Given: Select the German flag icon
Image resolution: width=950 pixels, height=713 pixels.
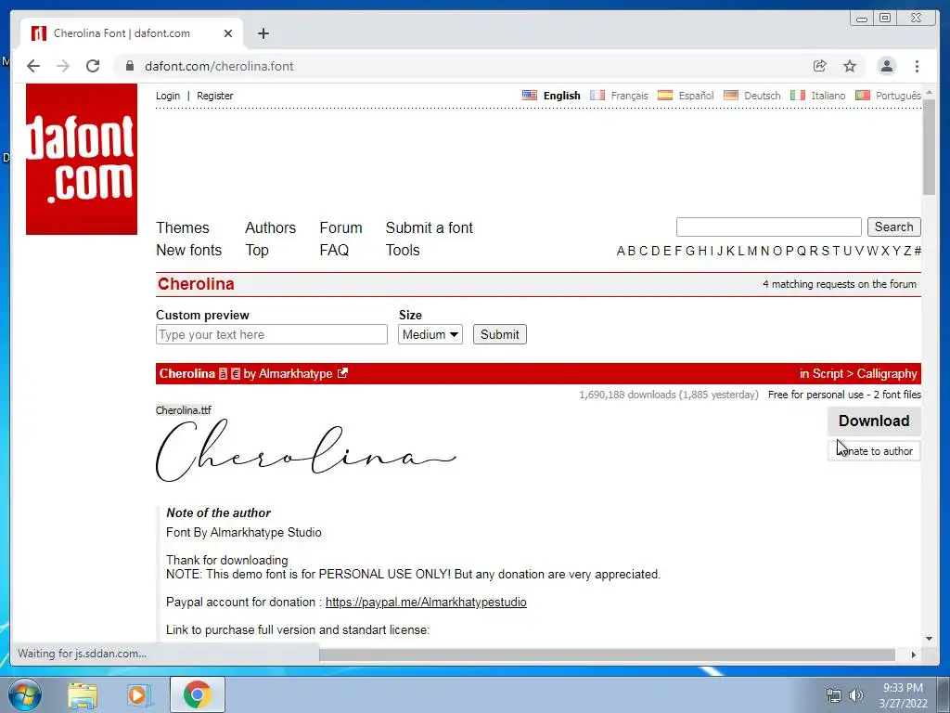Looking at the screenshot, I should tap(731, 96).
